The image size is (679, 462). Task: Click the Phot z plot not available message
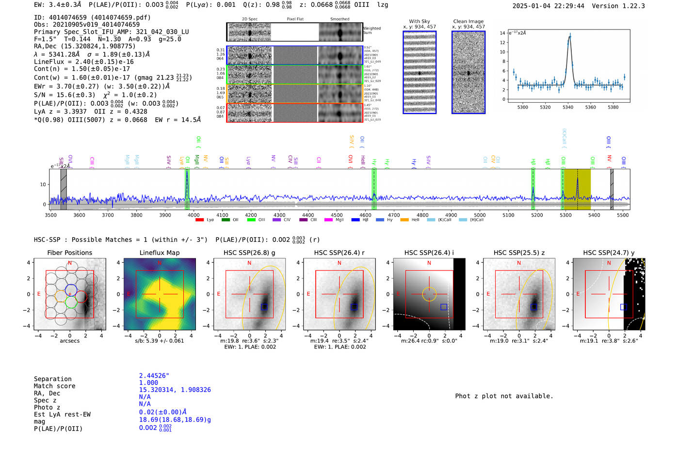504,396
